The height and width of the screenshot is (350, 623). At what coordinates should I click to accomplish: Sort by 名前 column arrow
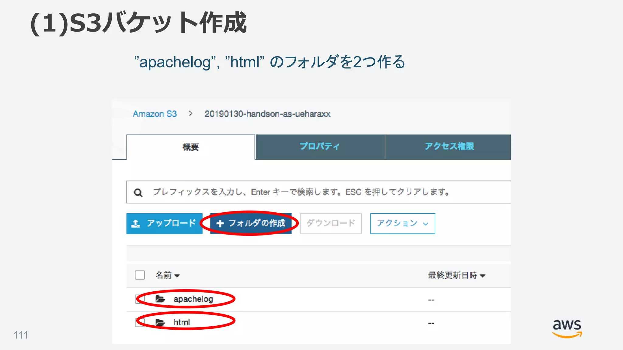177,276
